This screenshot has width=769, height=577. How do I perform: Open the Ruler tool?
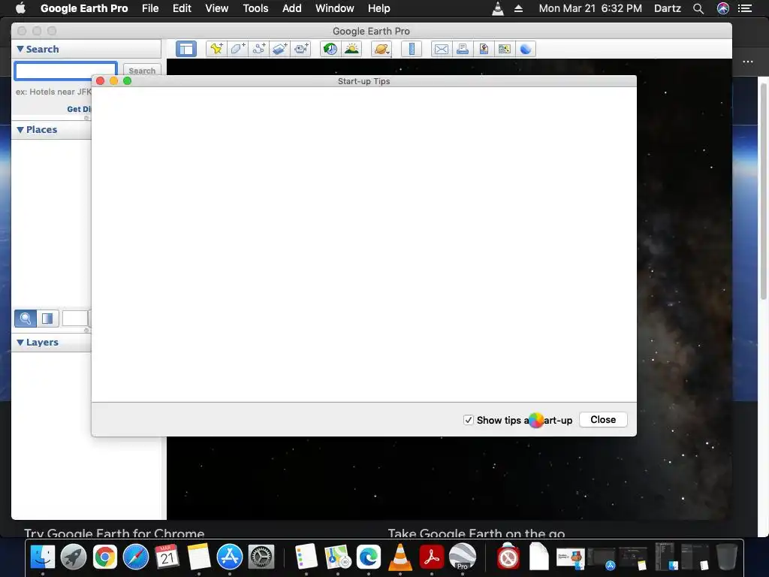[412, 49]
